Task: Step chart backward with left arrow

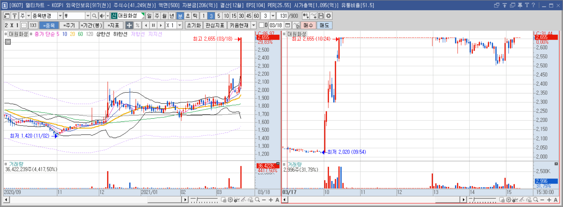Action: coord(146,25)
